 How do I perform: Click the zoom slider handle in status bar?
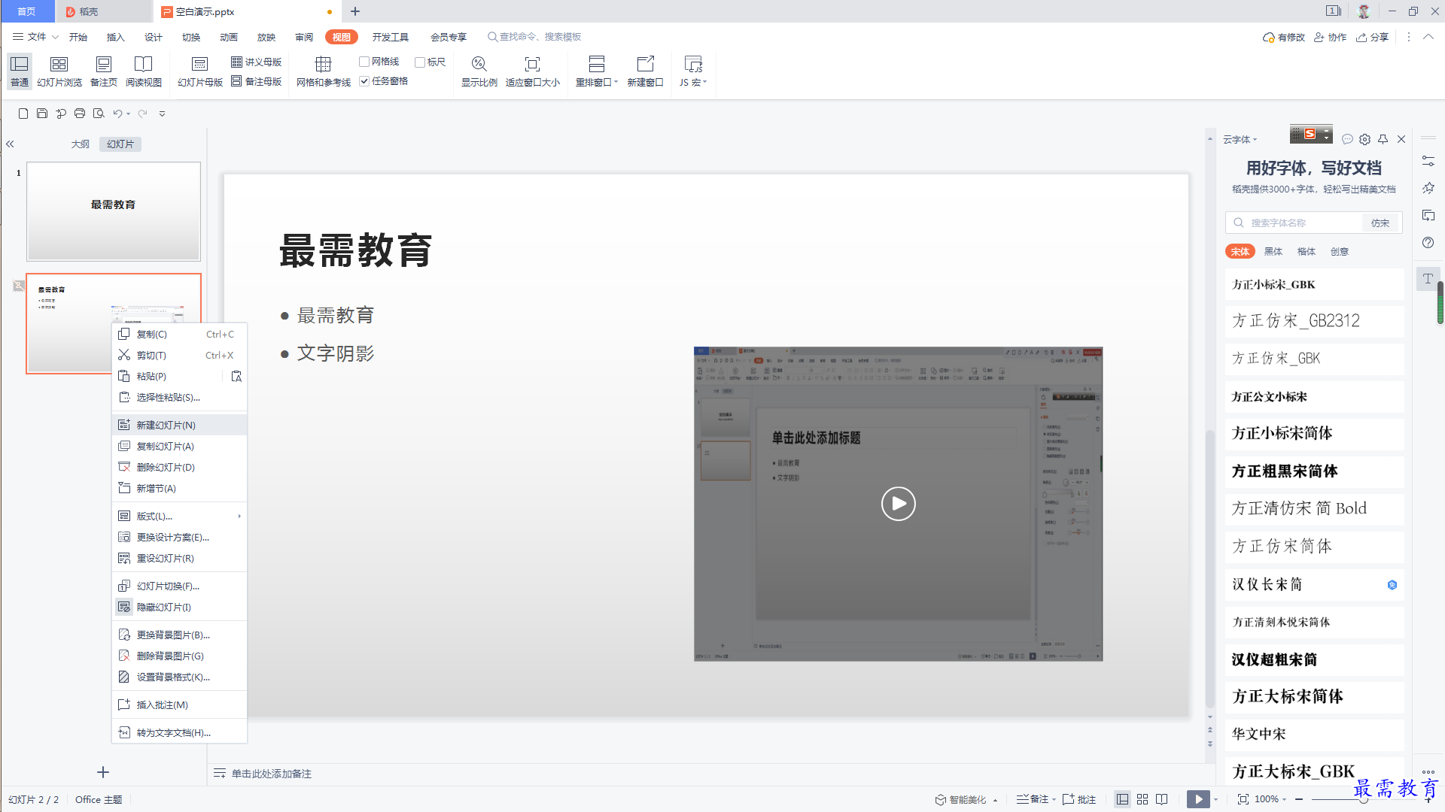pyautogui.click(x=1363, y=799)
